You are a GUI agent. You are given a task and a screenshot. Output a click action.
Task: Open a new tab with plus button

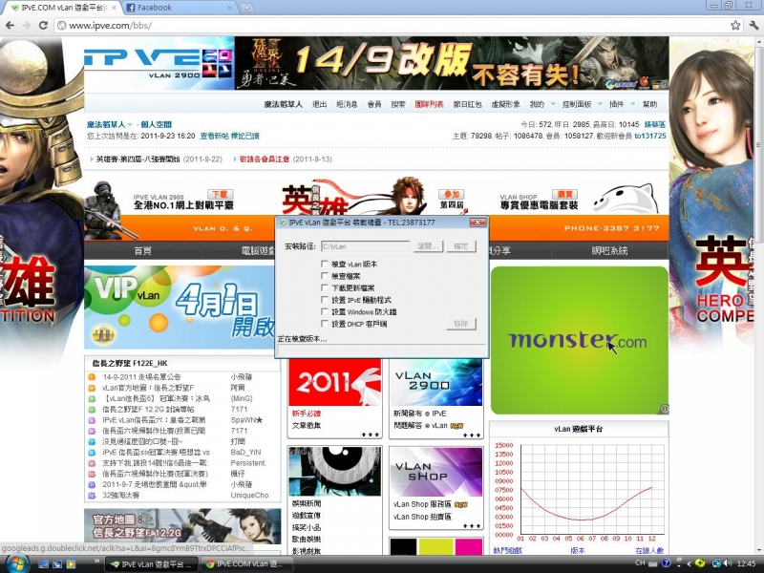pyautogui.click(x=247, y=8)
